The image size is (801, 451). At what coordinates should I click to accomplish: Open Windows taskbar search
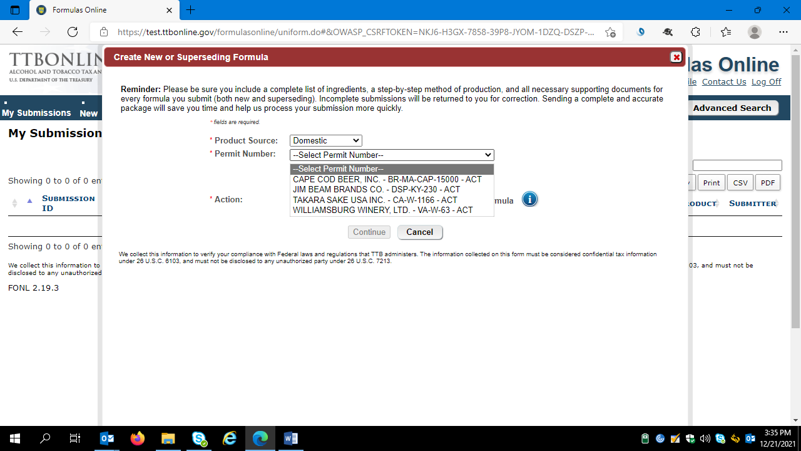click(45, 438)
